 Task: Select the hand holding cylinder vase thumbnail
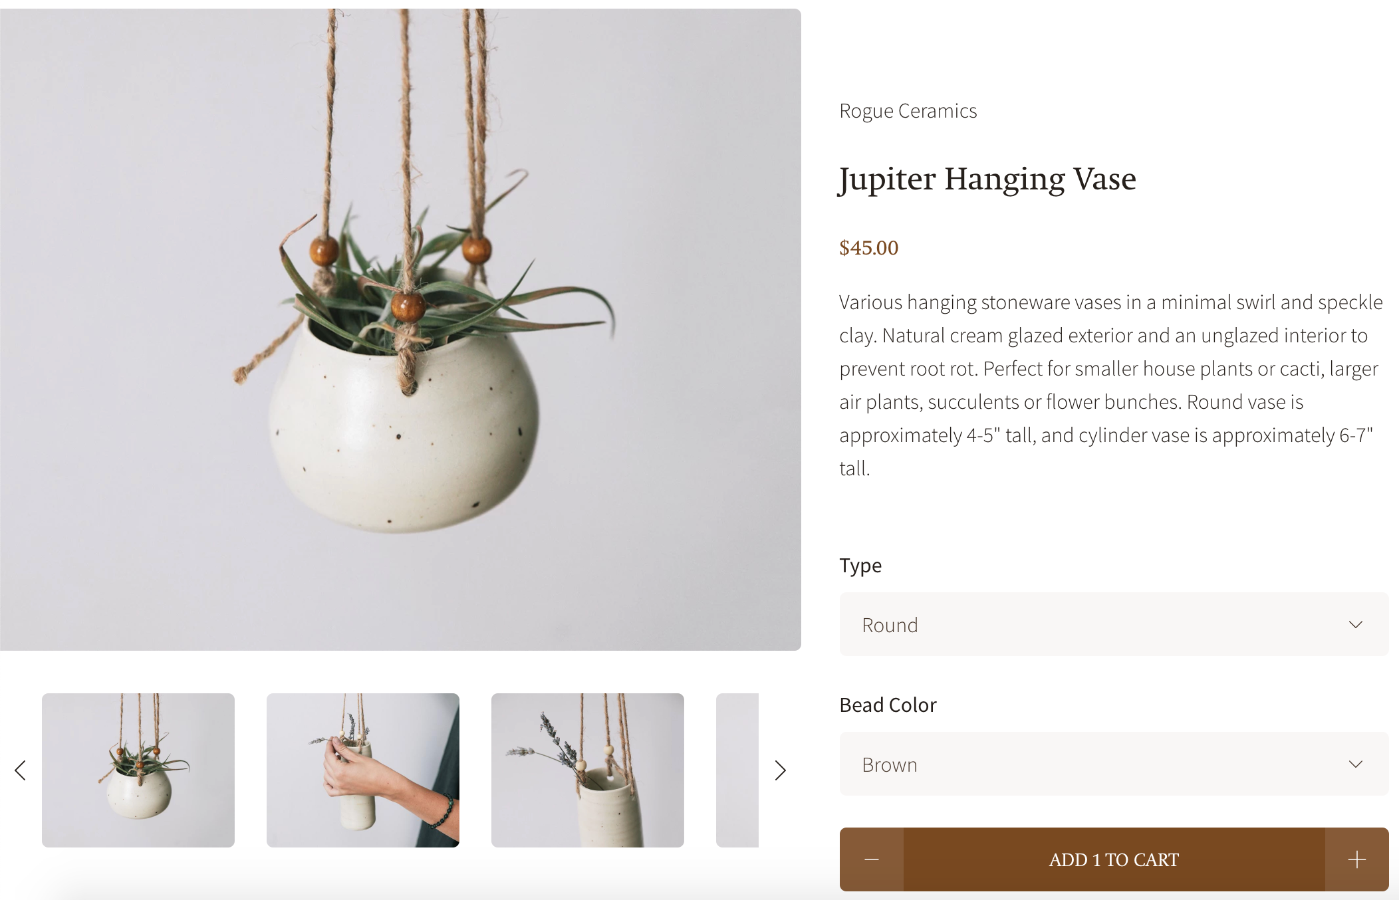pos(363,770)
